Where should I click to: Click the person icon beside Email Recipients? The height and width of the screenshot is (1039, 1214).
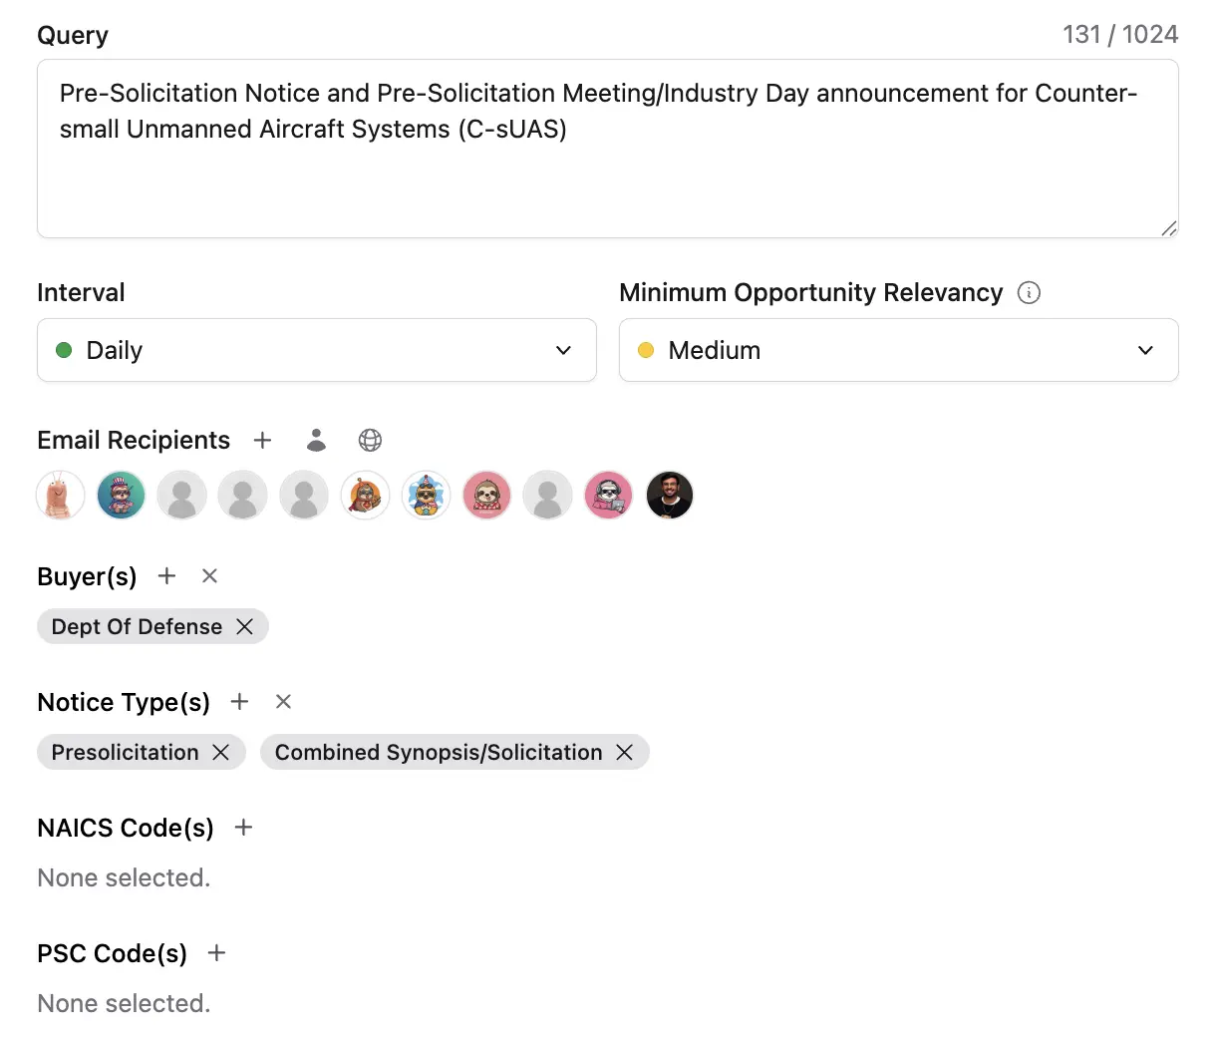[316, 440]
